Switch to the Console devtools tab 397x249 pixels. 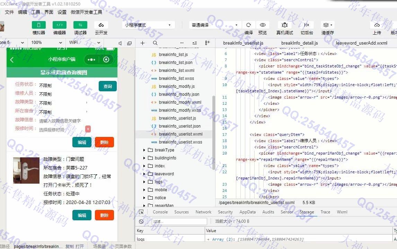[x=160, y=212]
